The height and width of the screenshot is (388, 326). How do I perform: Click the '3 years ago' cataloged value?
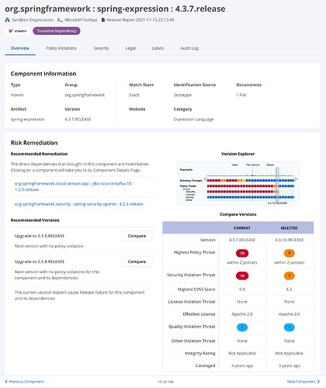click(289, 365)
